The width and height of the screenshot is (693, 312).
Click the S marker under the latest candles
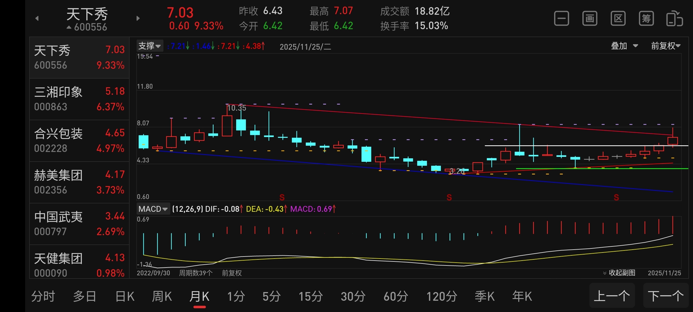pyautogui.click(x=616, y=198)
